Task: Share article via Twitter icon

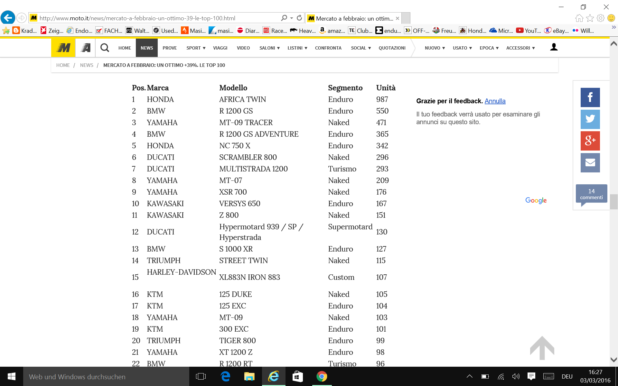Action: pyautogui.click(x=590, y=119)
